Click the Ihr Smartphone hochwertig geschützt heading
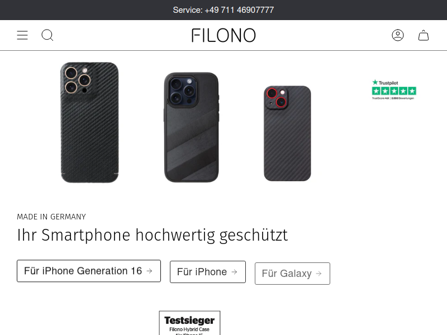Screen dimensions: 447x335 pos(152,235)
